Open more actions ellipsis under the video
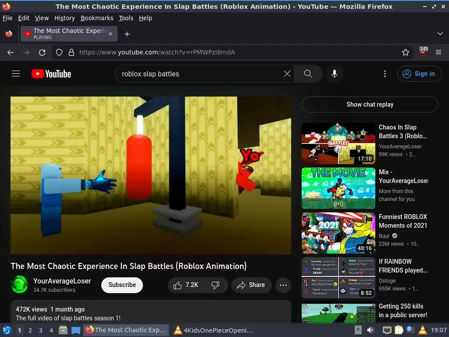 pyautogui.click(x=283, y=285)
